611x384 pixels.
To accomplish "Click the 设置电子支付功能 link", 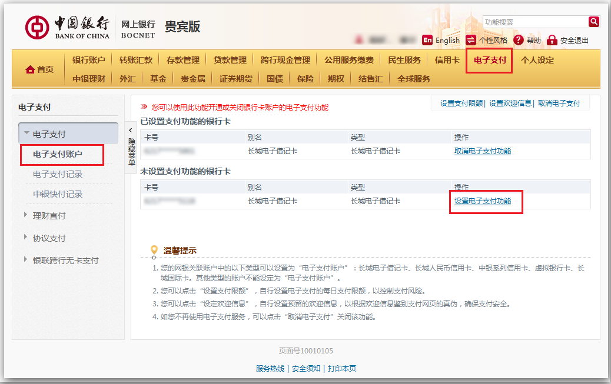I will tap(483, 201).
